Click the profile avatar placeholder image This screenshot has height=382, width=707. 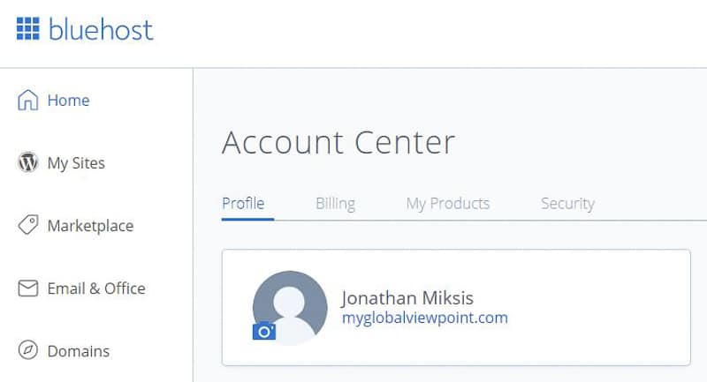pyautogui.click(x=290, y=308)
